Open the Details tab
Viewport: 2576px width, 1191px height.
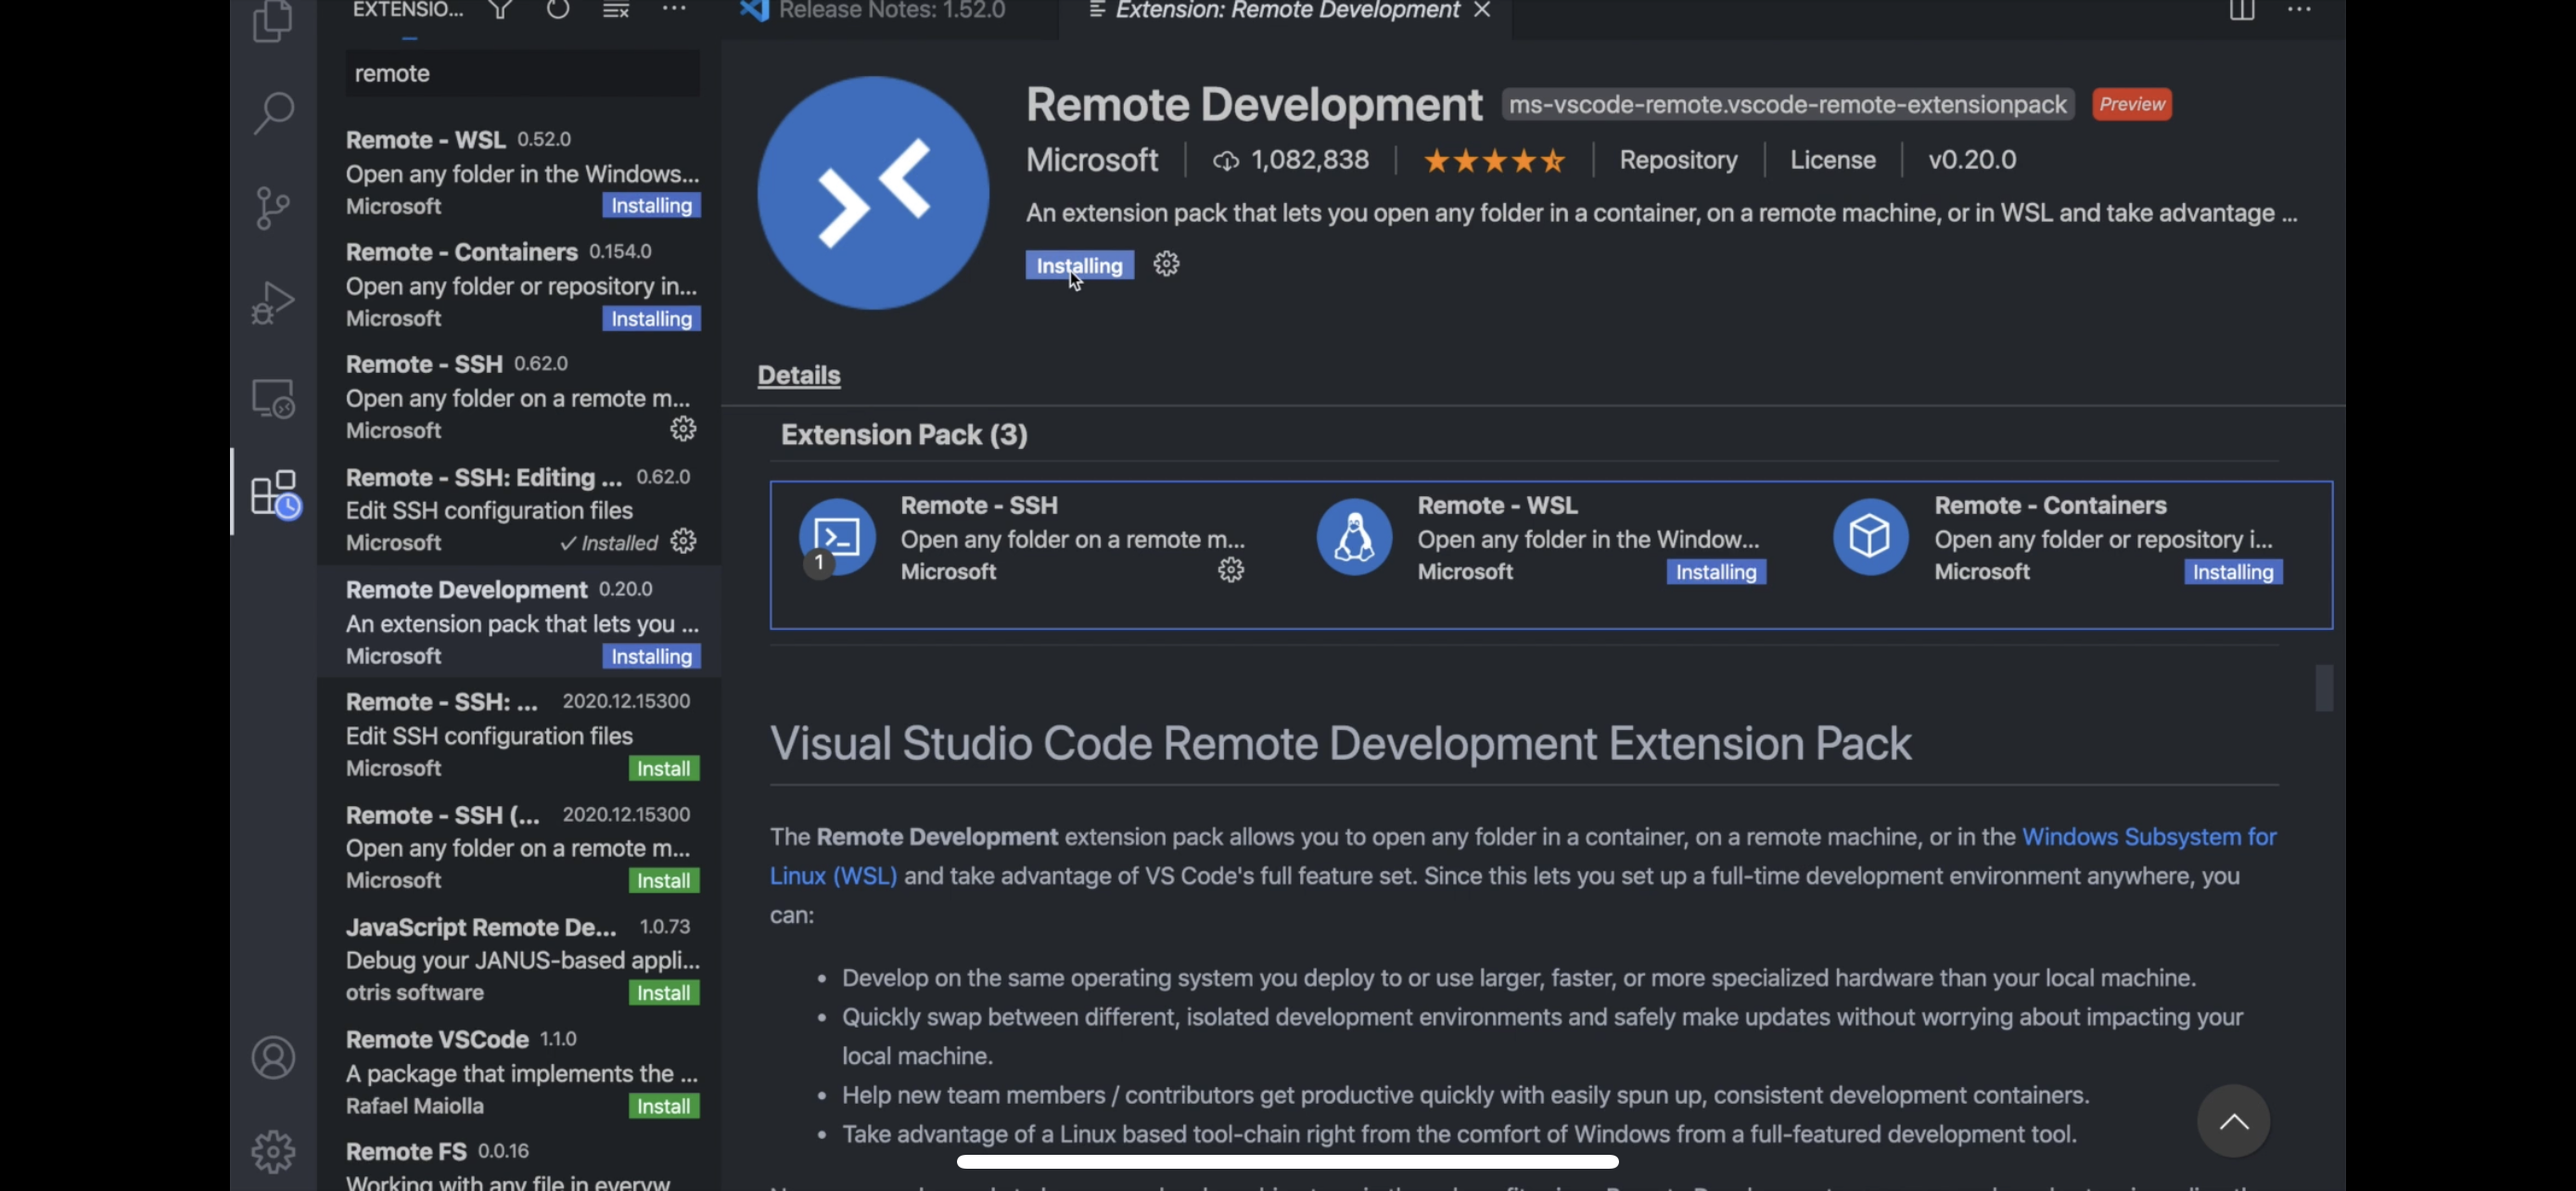tap(798, 375)
